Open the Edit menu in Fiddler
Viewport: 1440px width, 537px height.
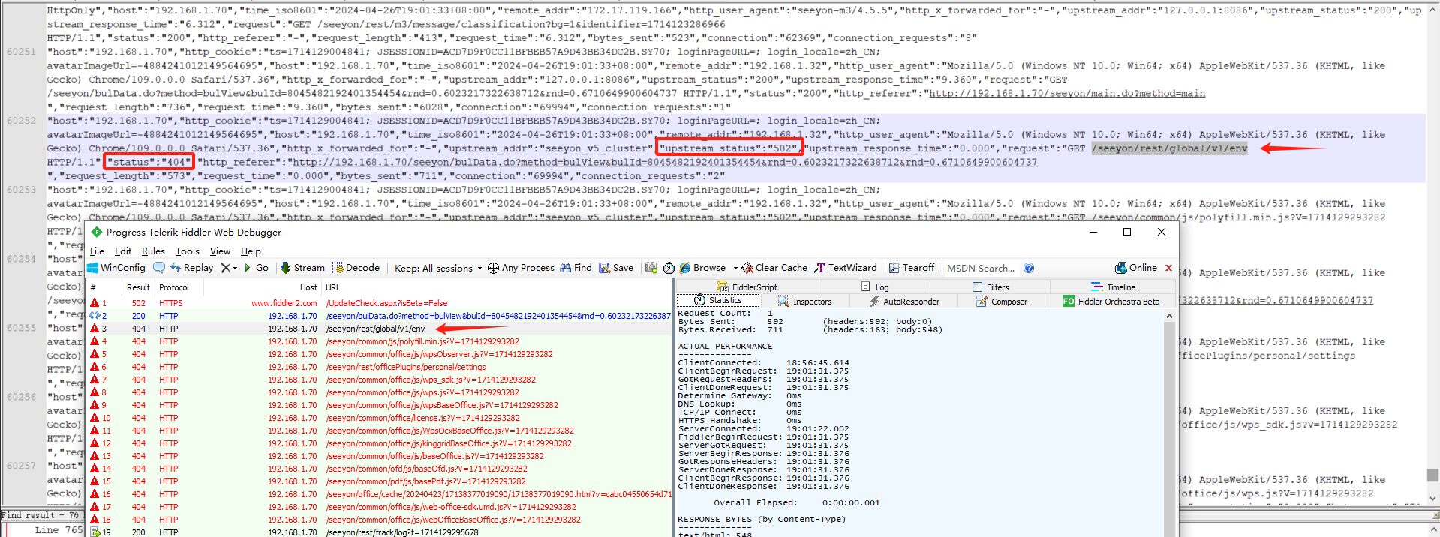click(x=123, y=251)
